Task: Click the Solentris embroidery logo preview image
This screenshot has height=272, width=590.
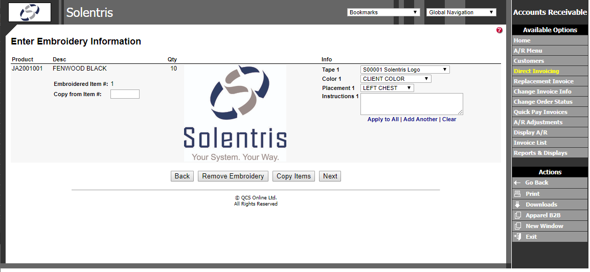Action: click(x=235, y=113)
